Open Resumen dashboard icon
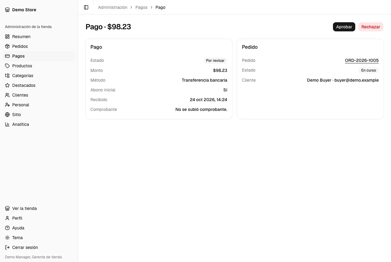Image resolution: width=391 pixels, height=262 pixels. [x=7, y=37]
